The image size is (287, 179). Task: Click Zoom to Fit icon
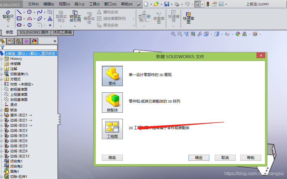[x=173, y=34]
